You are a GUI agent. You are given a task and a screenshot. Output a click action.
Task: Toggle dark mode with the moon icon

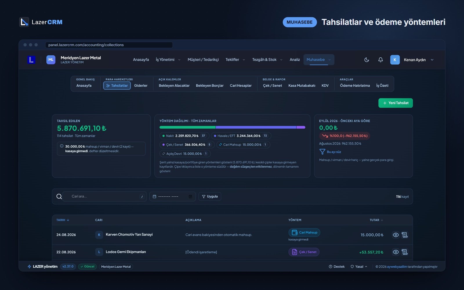click(367, 60)
